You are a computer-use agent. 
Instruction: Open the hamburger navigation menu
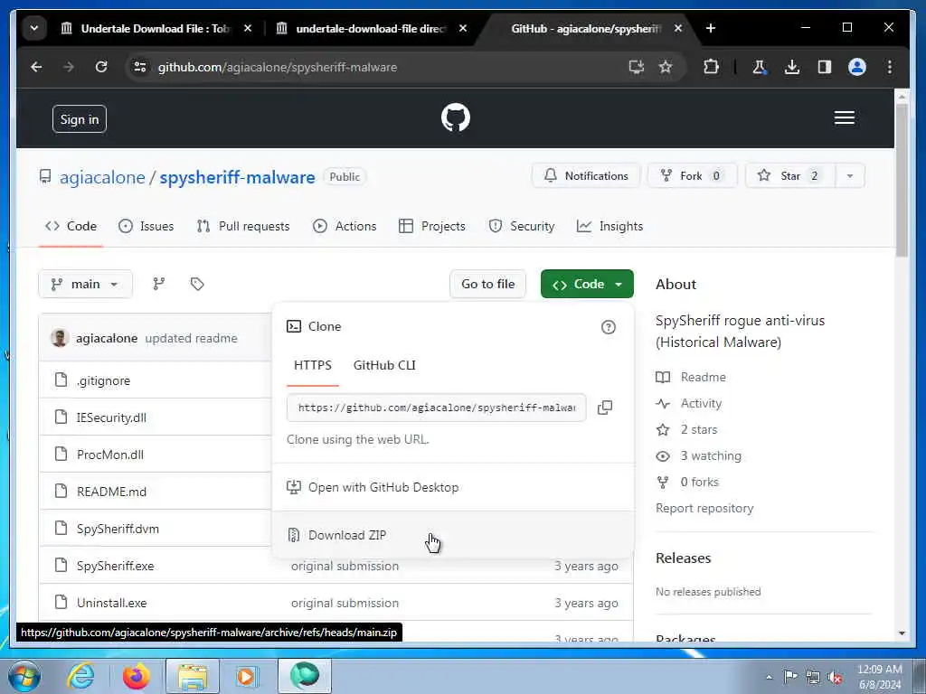click(844, 117)
